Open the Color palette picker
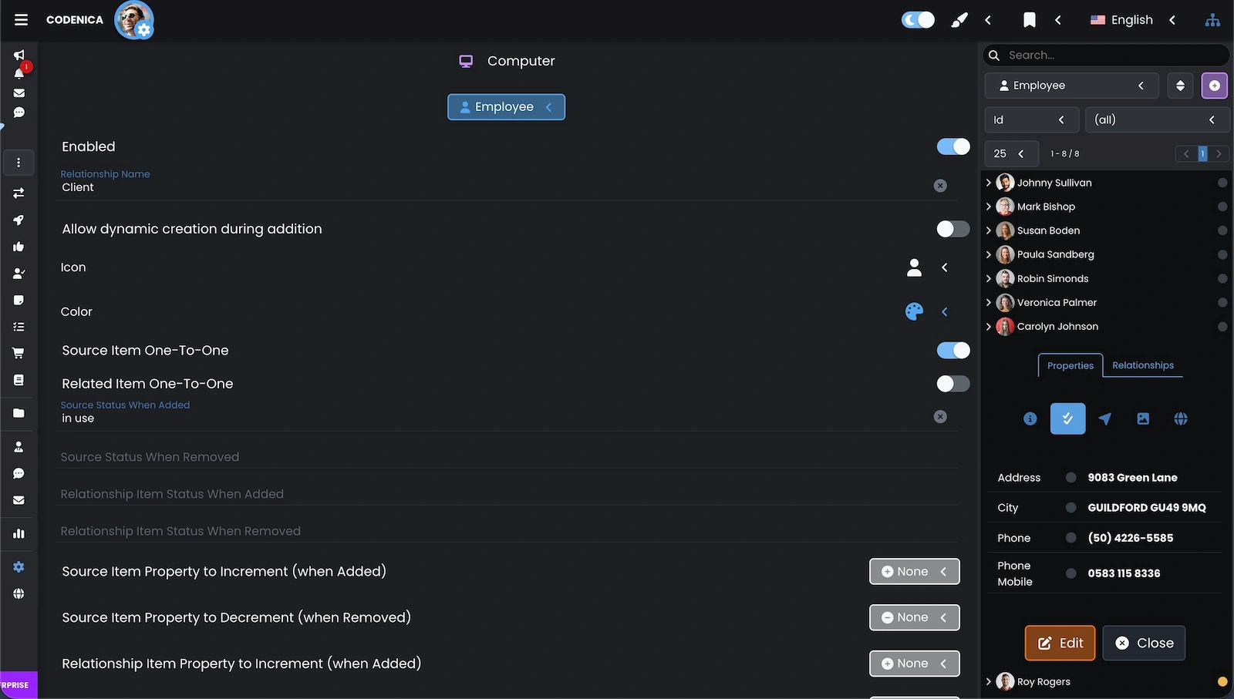This screenshot has width=1234, height=699. 913,311
